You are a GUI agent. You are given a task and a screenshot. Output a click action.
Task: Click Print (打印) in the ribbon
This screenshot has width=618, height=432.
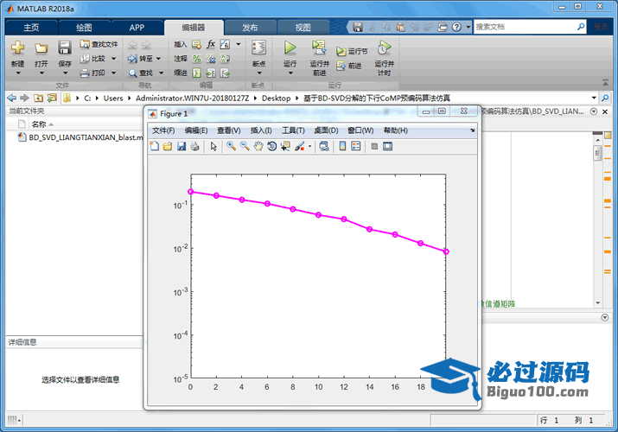[93, 73]
